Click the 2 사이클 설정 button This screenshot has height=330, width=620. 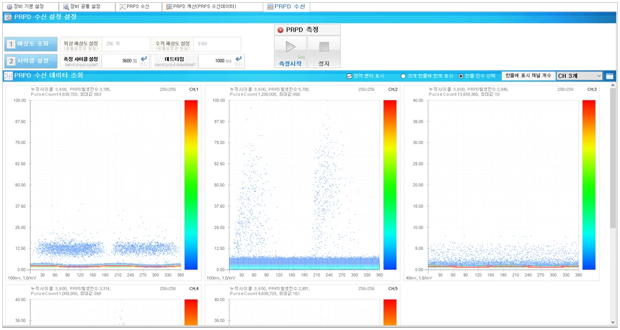coord(31,61)
